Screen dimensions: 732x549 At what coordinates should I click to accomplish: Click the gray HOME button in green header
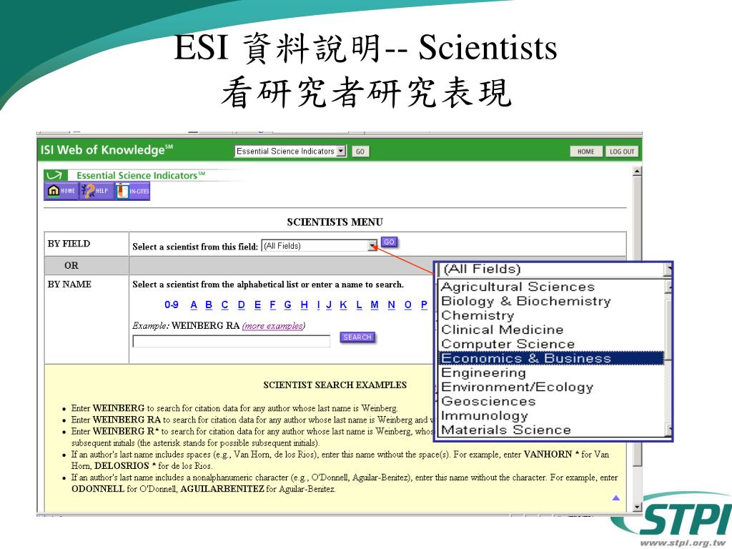(x=586, y=152)
